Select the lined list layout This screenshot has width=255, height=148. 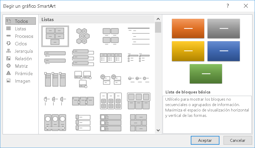138,36
